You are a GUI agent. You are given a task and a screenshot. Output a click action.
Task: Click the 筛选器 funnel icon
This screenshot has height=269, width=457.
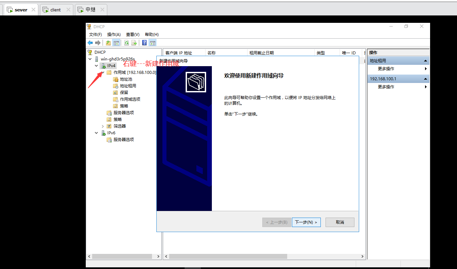click(109, 126)
